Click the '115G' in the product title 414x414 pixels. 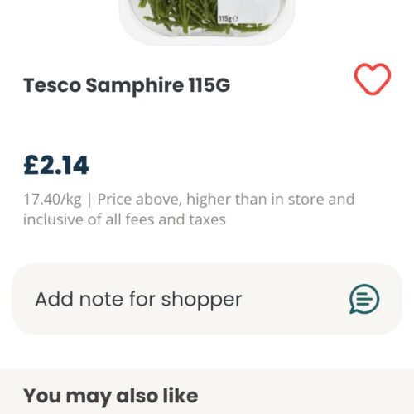click(x=209, y=84)
